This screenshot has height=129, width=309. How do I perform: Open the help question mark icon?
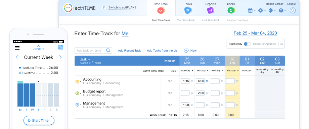pos(281,10)
